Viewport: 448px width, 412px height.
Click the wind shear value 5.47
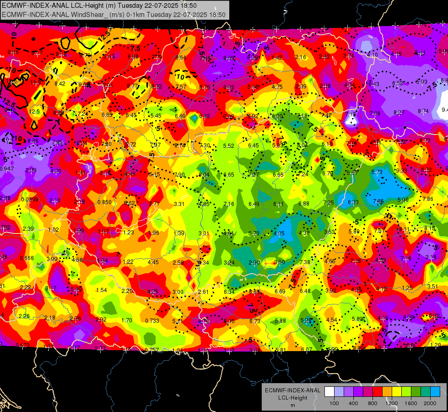(x=109, y=56)
